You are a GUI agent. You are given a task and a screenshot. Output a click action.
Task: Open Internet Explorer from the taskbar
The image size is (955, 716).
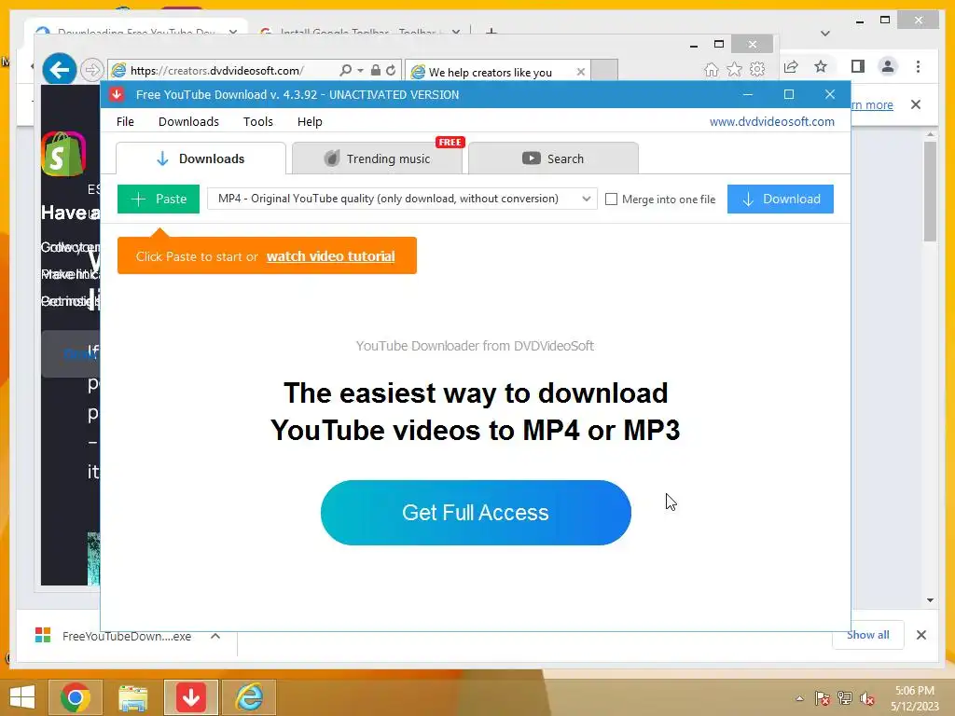(x=249, y=697)
